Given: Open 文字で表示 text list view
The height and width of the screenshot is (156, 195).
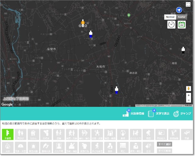Looking at the screenshot, I should coord(158,114).
